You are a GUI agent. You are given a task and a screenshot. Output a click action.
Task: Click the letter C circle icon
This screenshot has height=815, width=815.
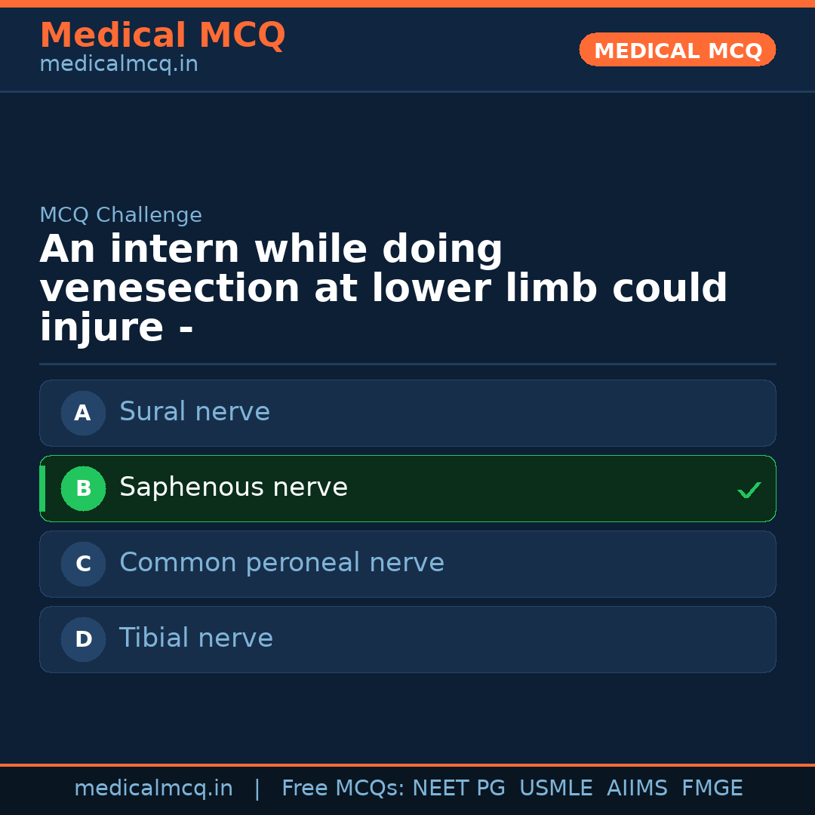[83, 564]
